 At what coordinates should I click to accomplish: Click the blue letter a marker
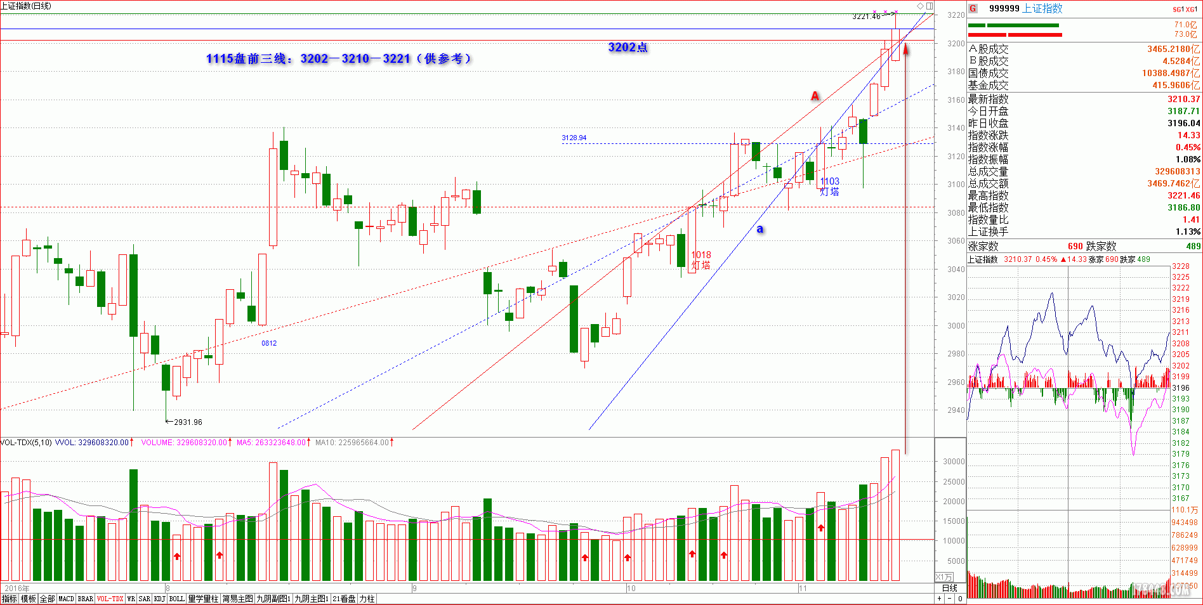point(760,229)
